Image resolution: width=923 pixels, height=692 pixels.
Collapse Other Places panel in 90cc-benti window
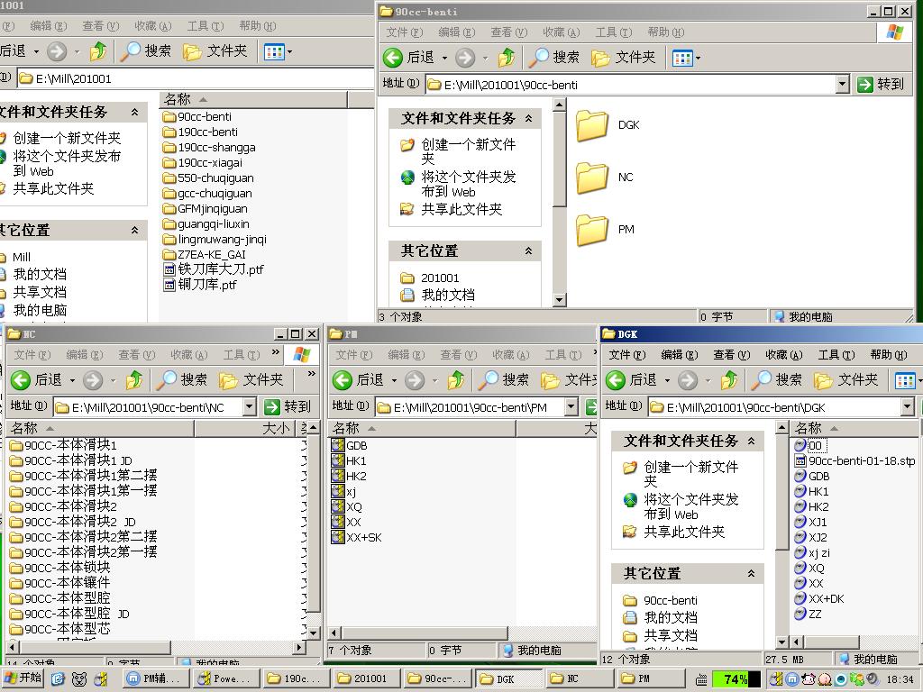coord(528,251)
